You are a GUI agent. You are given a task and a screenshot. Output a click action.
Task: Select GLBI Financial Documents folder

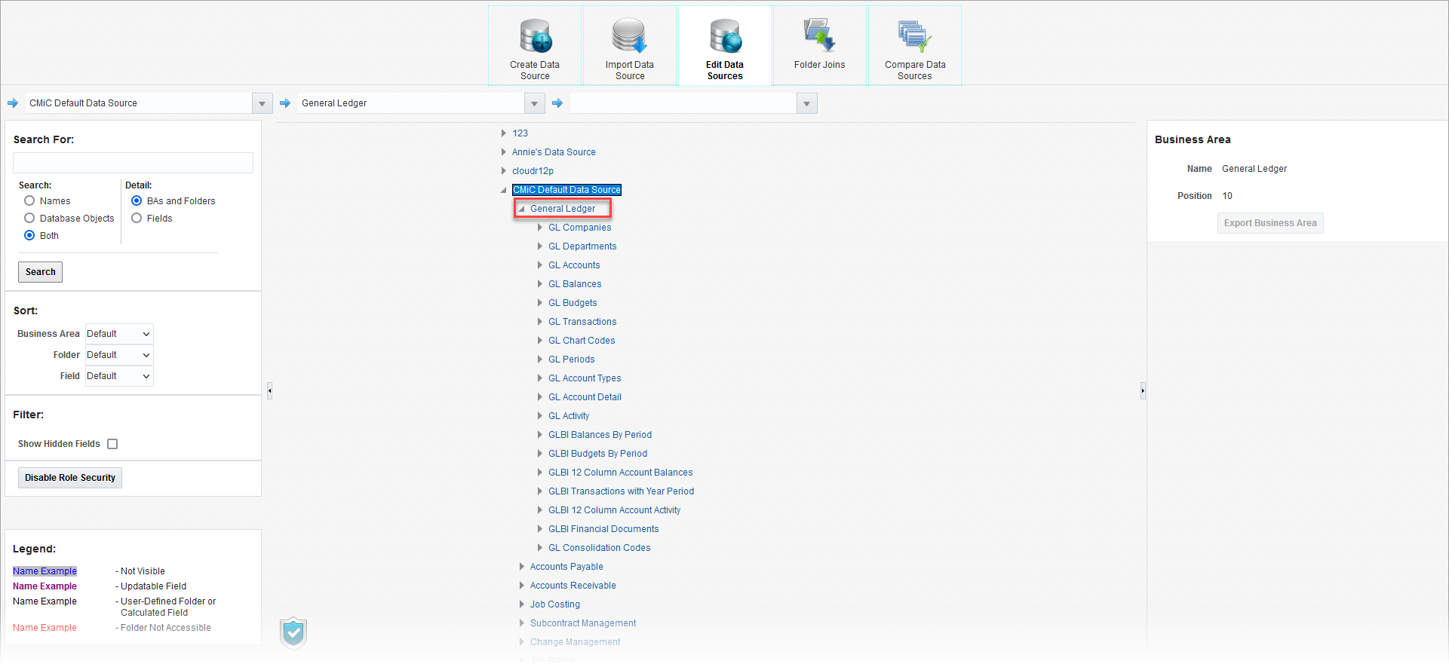click(603, 529)
